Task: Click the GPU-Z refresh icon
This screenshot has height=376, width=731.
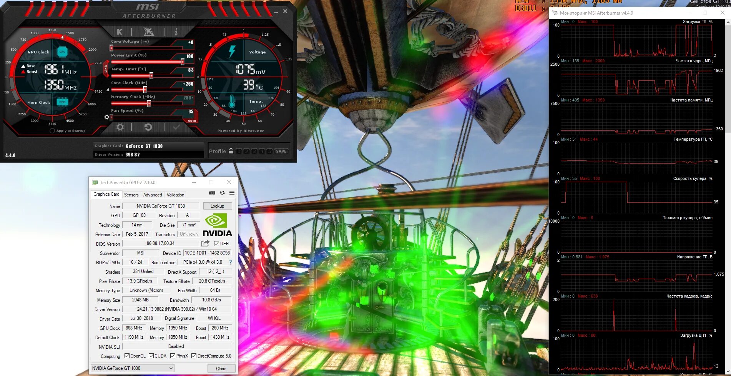Action: [x=222, y=193]
